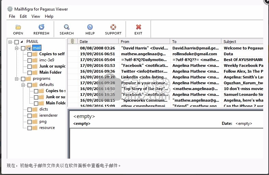Collapse the defaults tree node
Viewport: 269px width, 175px height.
(23, 85)
